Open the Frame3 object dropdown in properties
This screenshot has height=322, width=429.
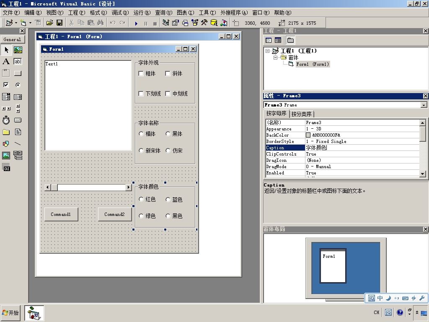(x=424, y=105)
